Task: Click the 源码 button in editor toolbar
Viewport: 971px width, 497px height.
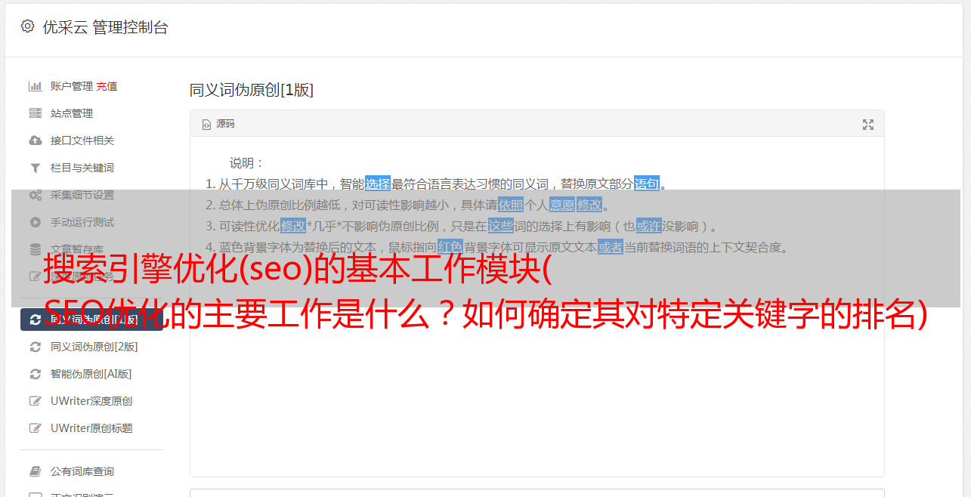Action: tap(218, 124)
